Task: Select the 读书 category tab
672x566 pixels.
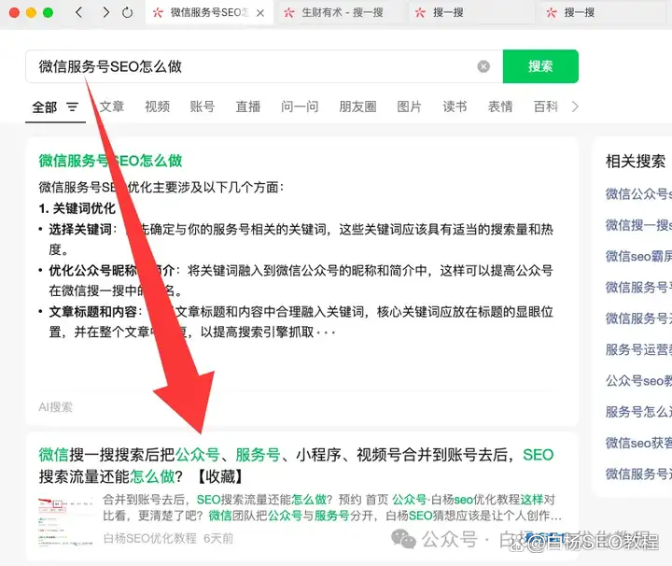Action: pyautogui.click(x=455, y=106)
